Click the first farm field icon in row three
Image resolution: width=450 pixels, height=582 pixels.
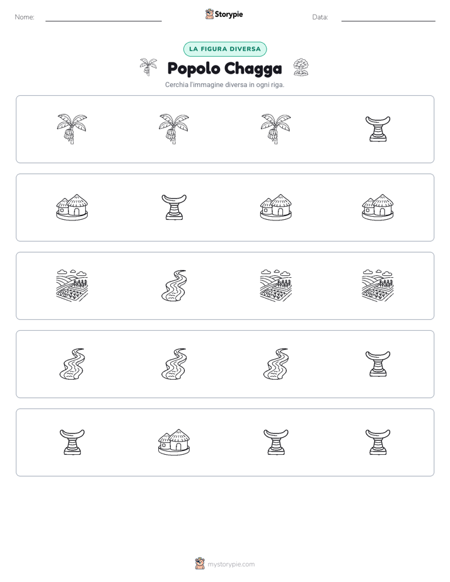click(72, 286)
